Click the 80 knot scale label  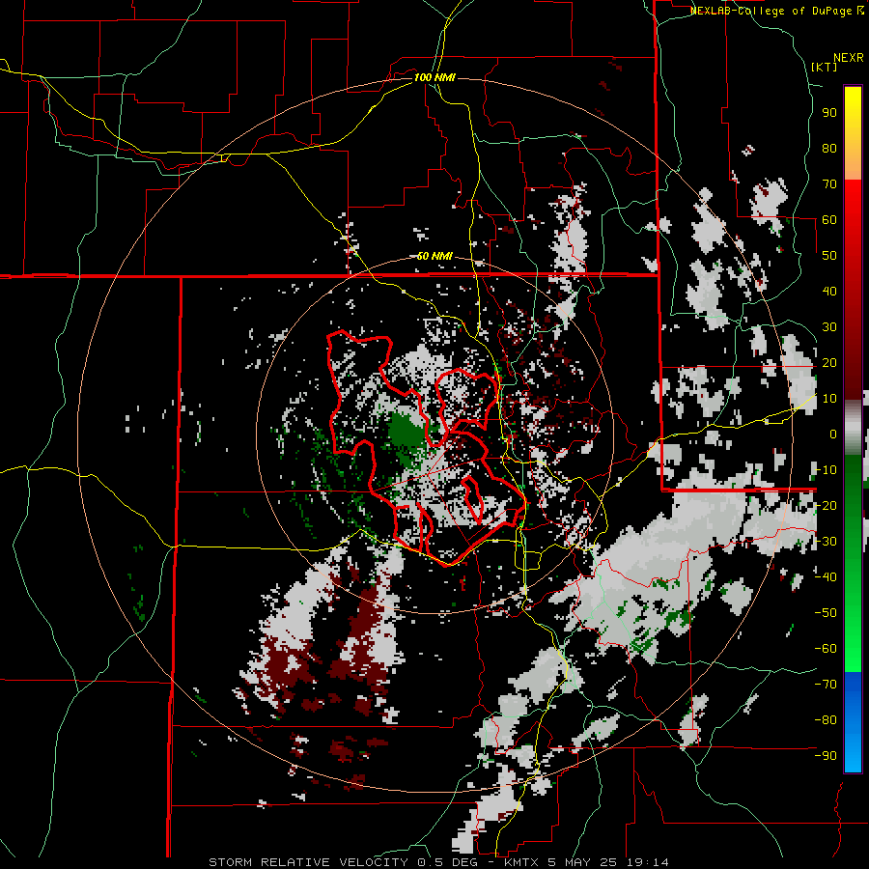(x=829, y=148)
